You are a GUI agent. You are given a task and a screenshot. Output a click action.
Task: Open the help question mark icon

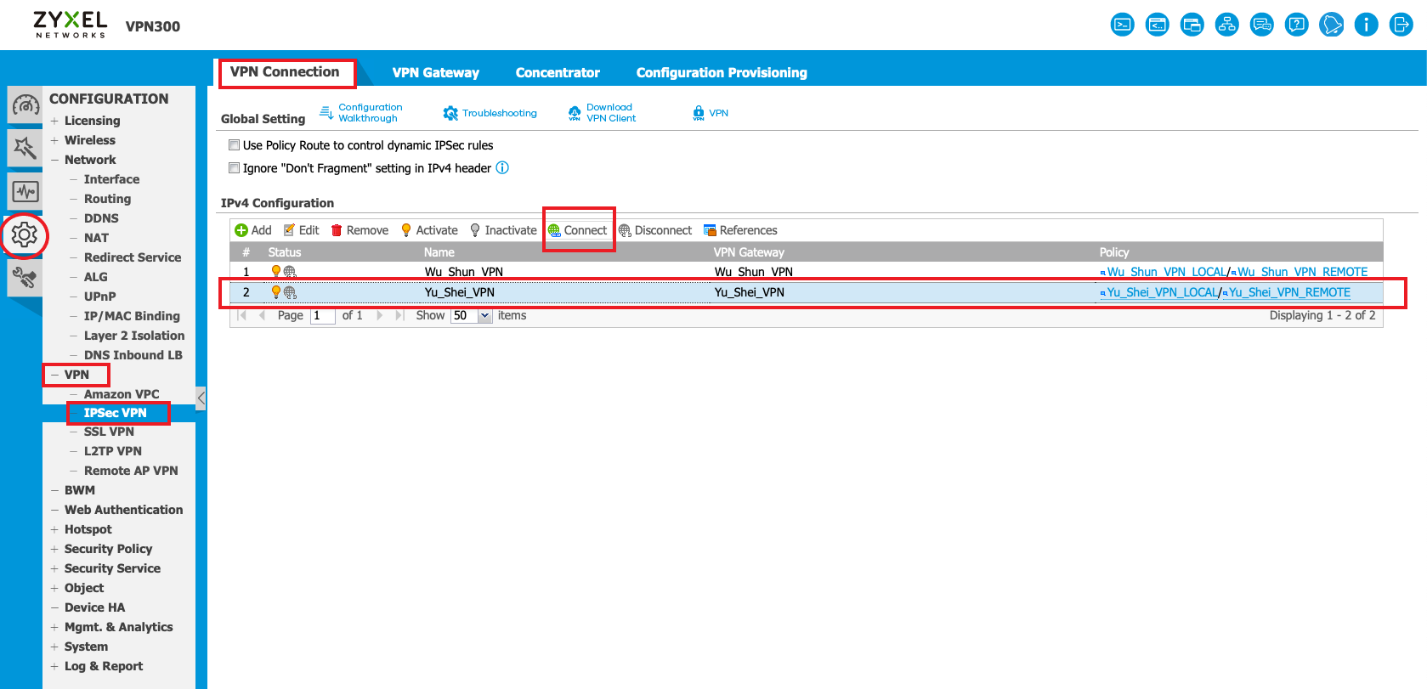click(x=1296, y=25)
